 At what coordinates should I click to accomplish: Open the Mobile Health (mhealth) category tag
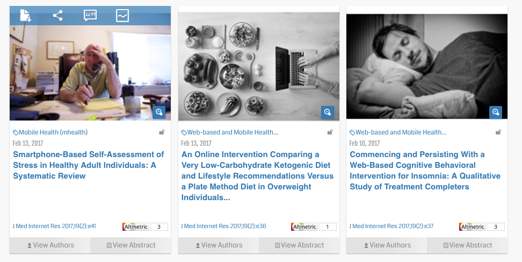pyautogui.click(x=53, y=132)
